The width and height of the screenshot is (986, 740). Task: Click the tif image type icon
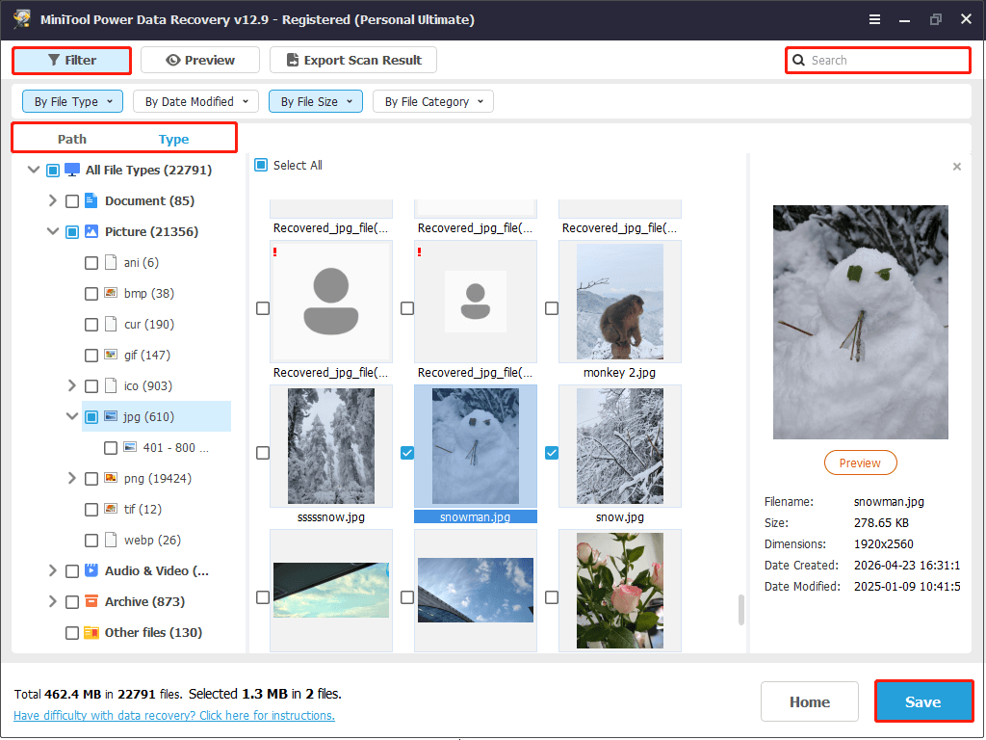[111, 509]
